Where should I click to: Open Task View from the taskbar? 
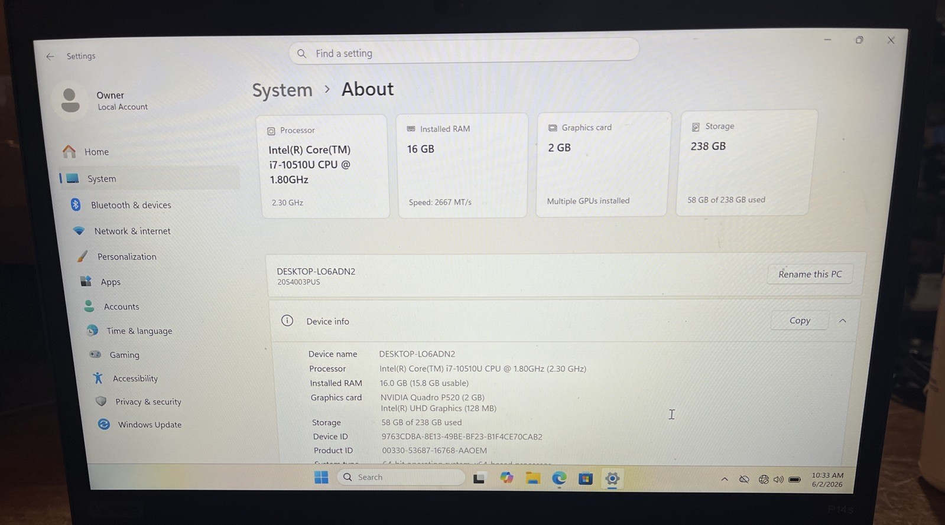(x=479, y=478)
